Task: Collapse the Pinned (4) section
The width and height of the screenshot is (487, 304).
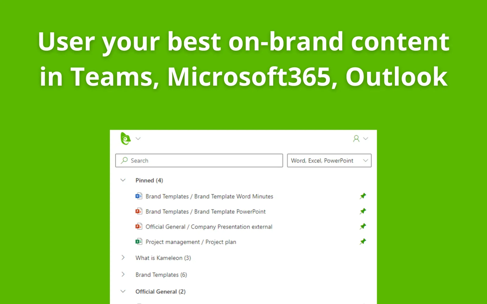Action: tap(123, 180)
